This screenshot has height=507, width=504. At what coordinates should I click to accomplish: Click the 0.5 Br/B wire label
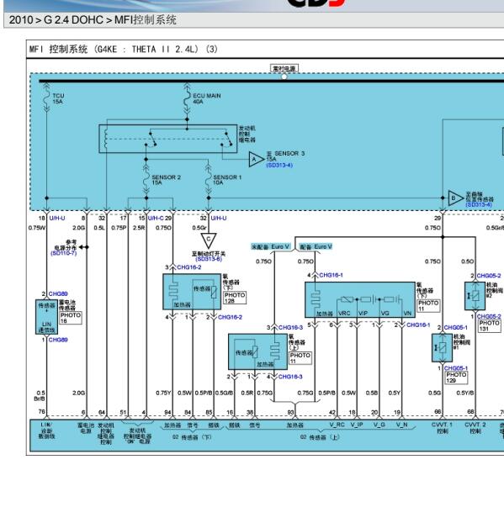pyautogui.click(x=40, y=396)
